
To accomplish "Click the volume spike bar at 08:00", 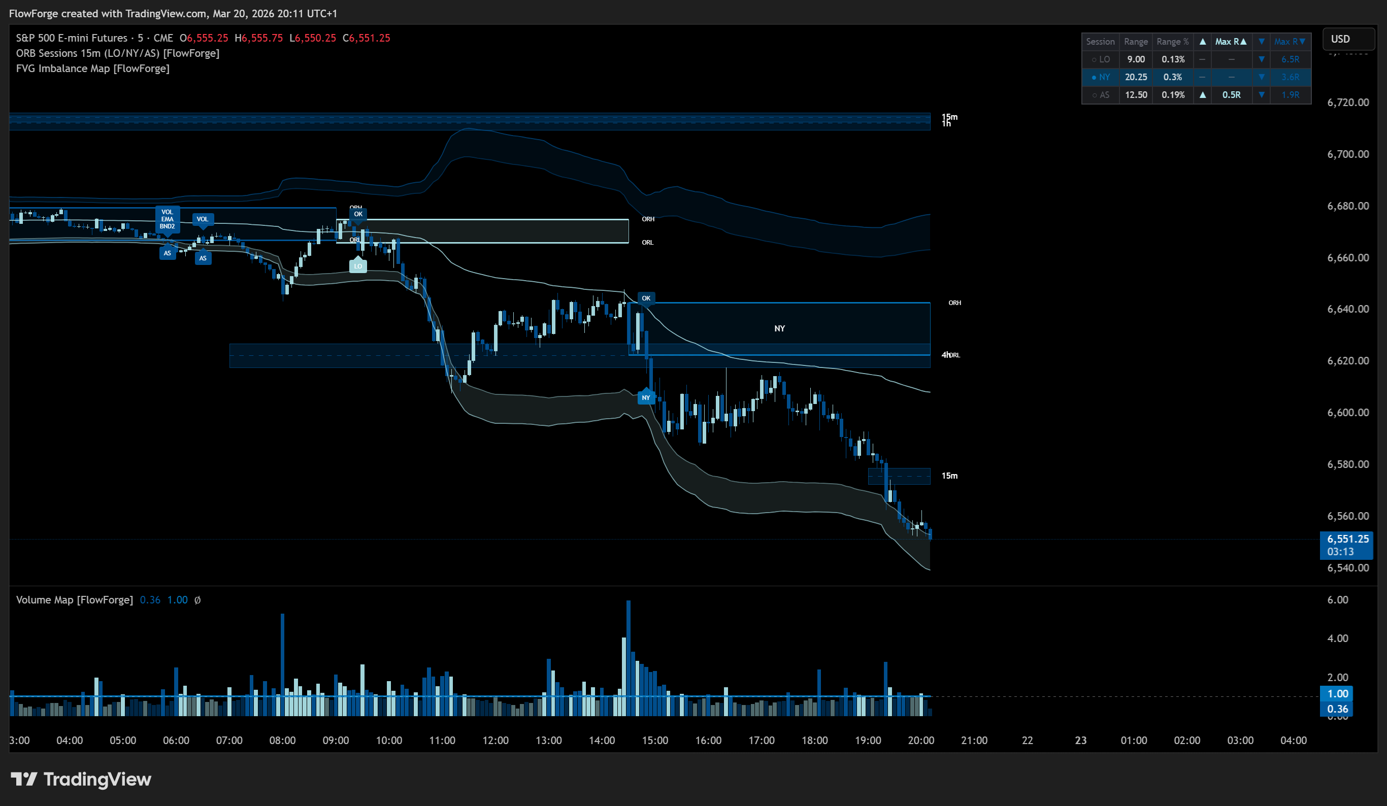I will pos(282,664).
